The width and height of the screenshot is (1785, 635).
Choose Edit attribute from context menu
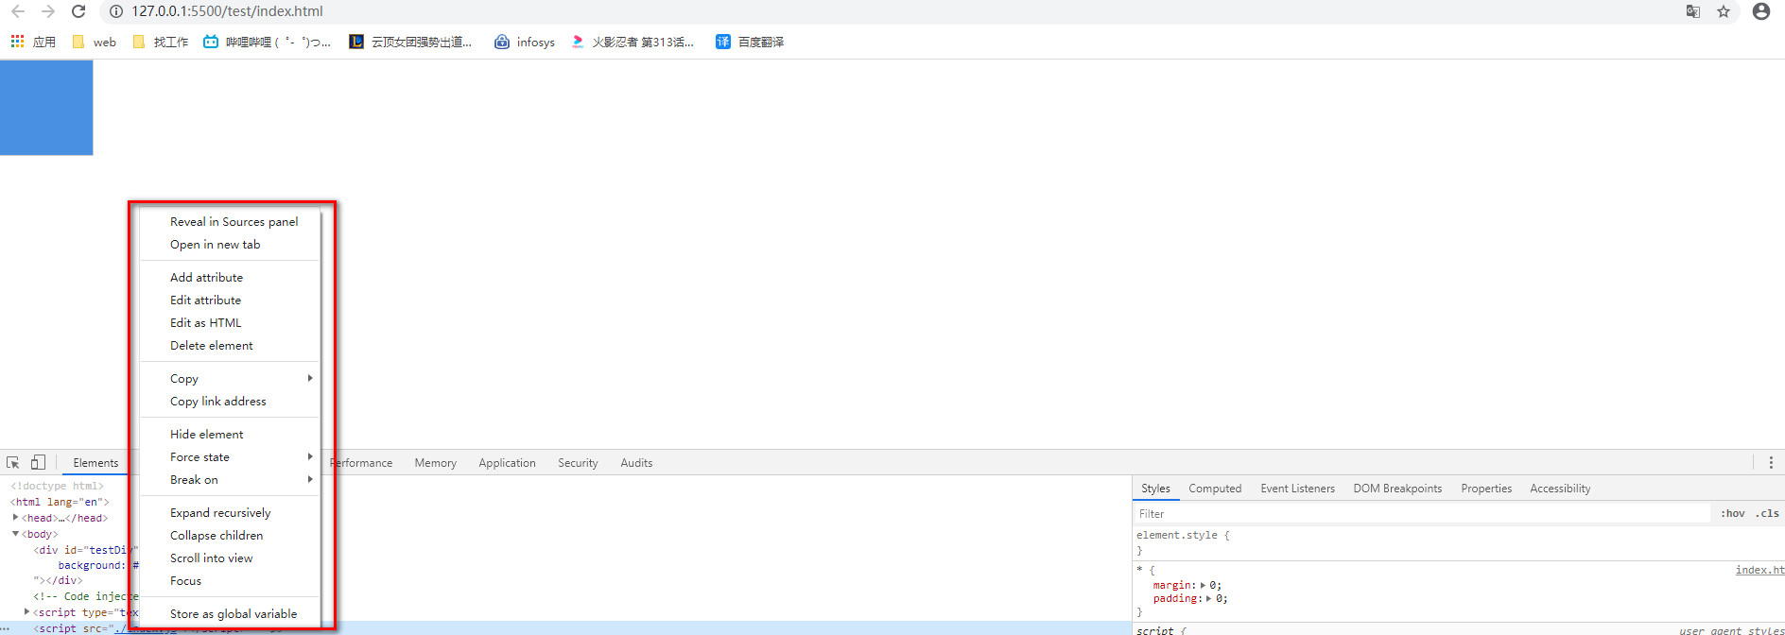231,300
